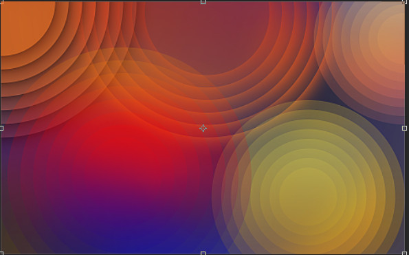Select the right-middle transform handle
The image size is (409, 255).
tap(404, 128)
